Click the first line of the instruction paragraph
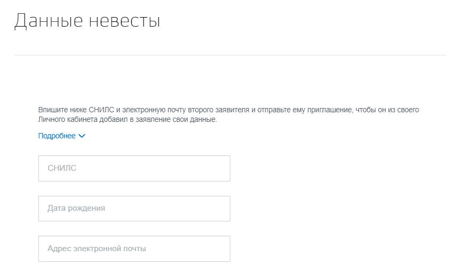The height and width of the screenshot is (273, 449). [229, 110]
